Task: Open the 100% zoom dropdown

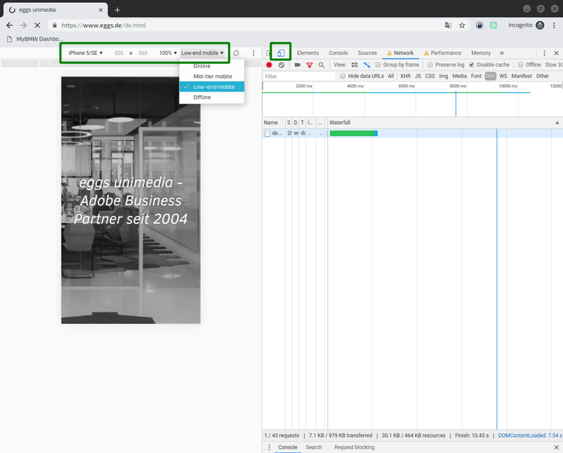Action: (x=167, y=53)
